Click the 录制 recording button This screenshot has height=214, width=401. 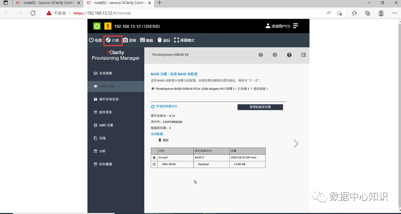click(x=129, y=40)
